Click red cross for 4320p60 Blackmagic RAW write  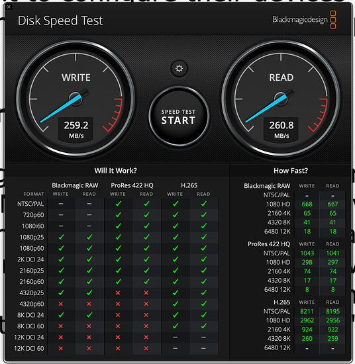61,304
